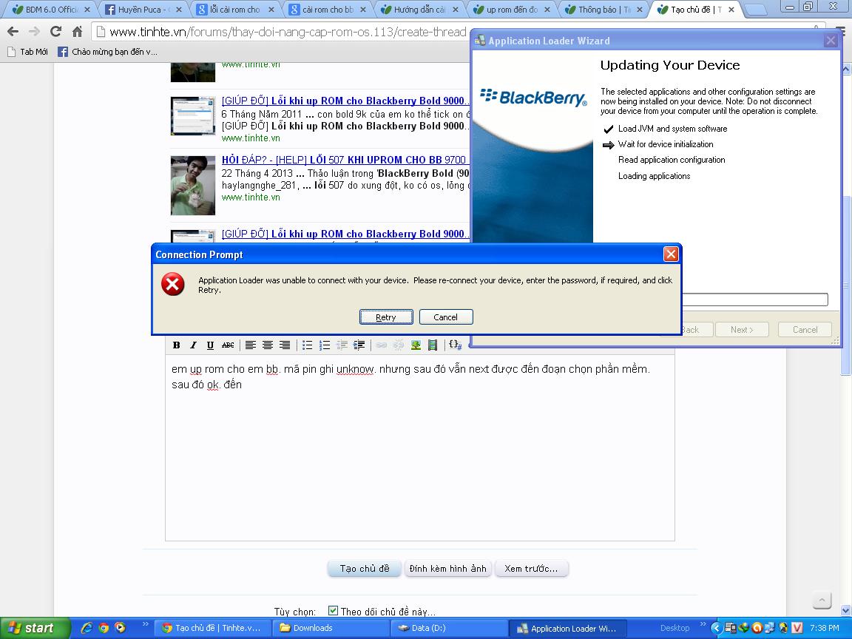Align text left in the editor
852x639 pixels.
tap(251, 345)
